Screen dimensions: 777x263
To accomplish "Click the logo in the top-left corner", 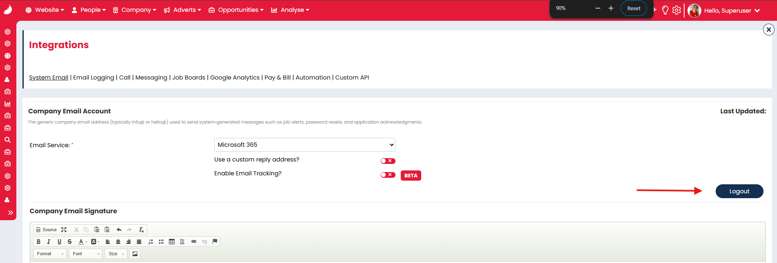I will click(x=8, y=10).
